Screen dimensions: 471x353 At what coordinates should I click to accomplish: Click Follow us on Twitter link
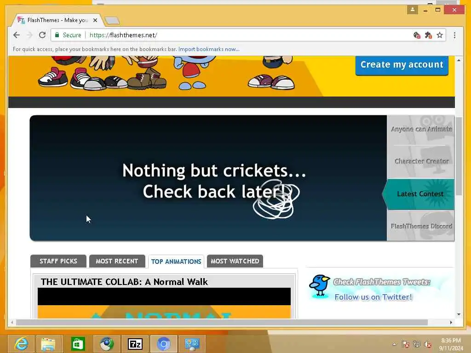coord(373,297)
